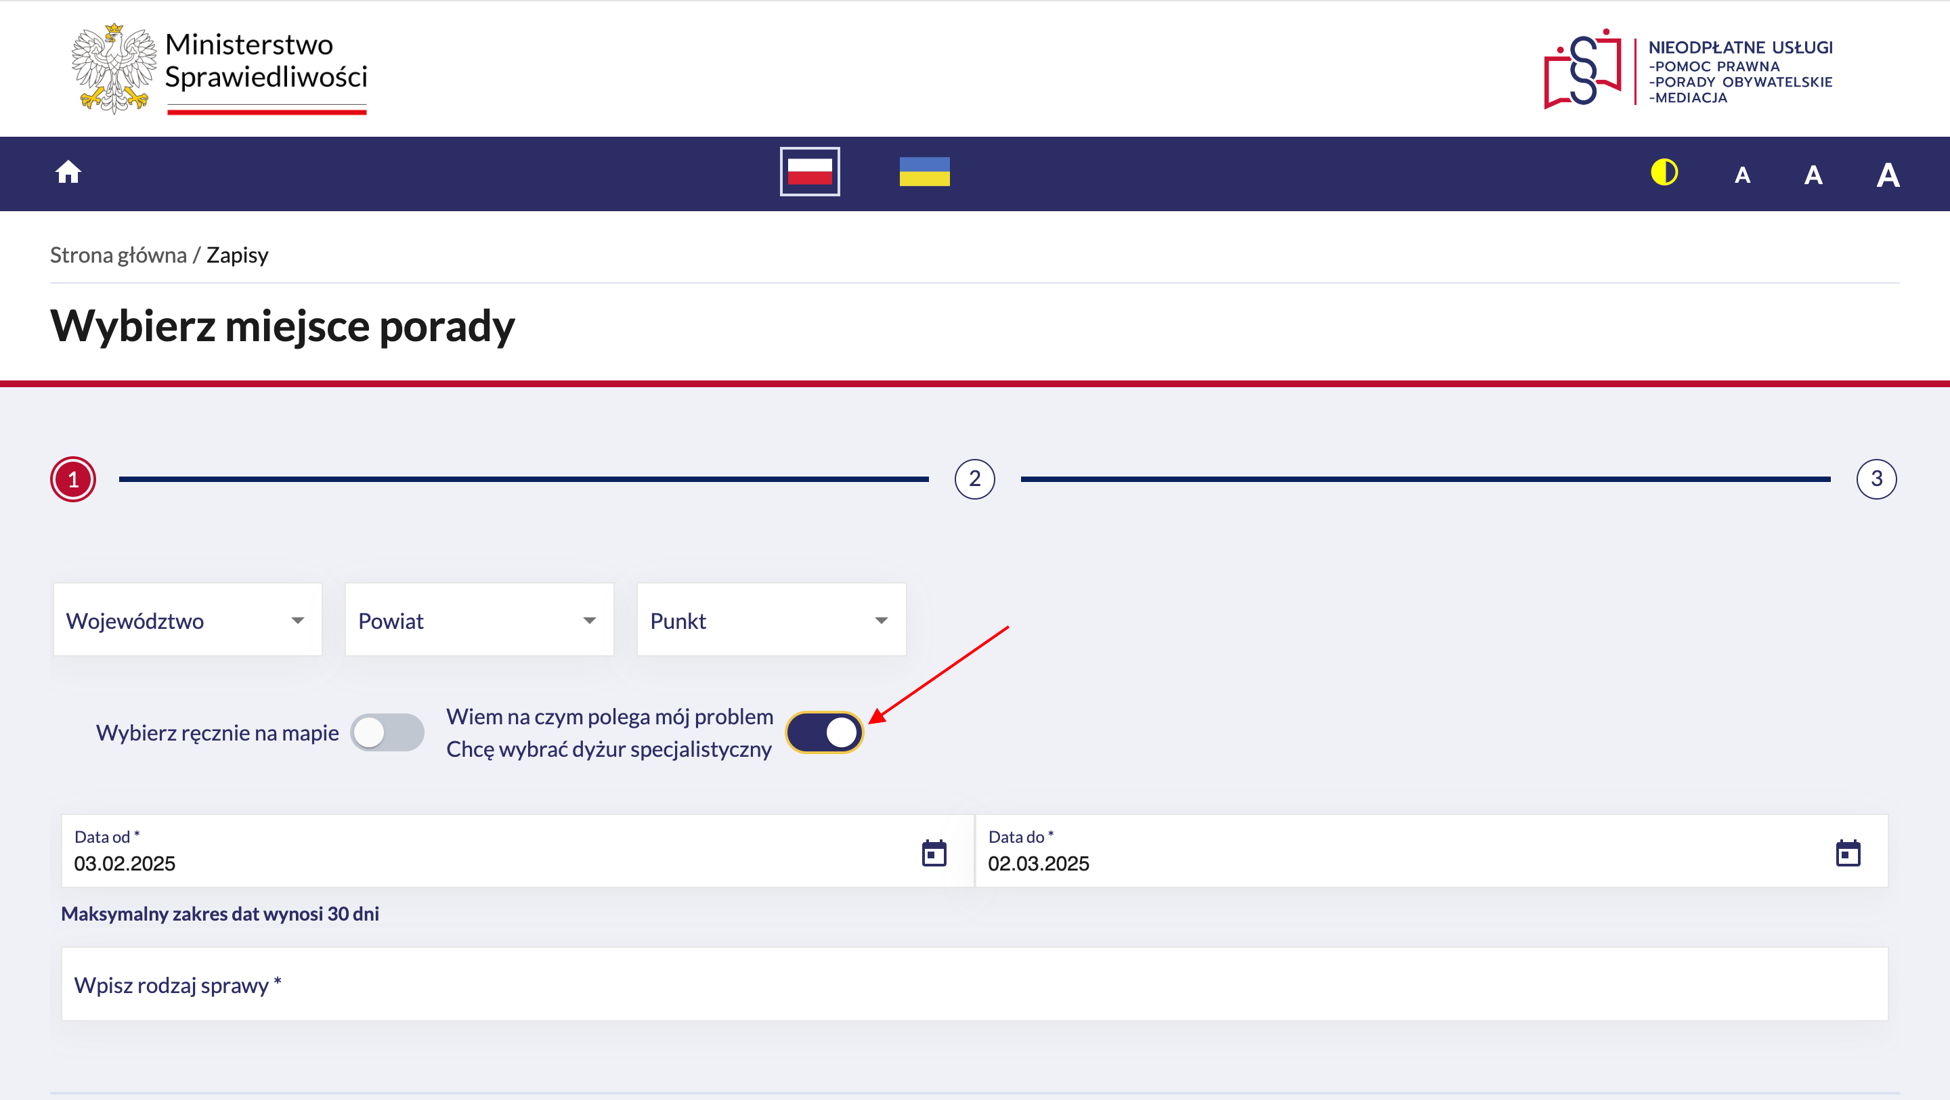
Task: Expand the Powiat dropdown
Action: click(479, 620)
